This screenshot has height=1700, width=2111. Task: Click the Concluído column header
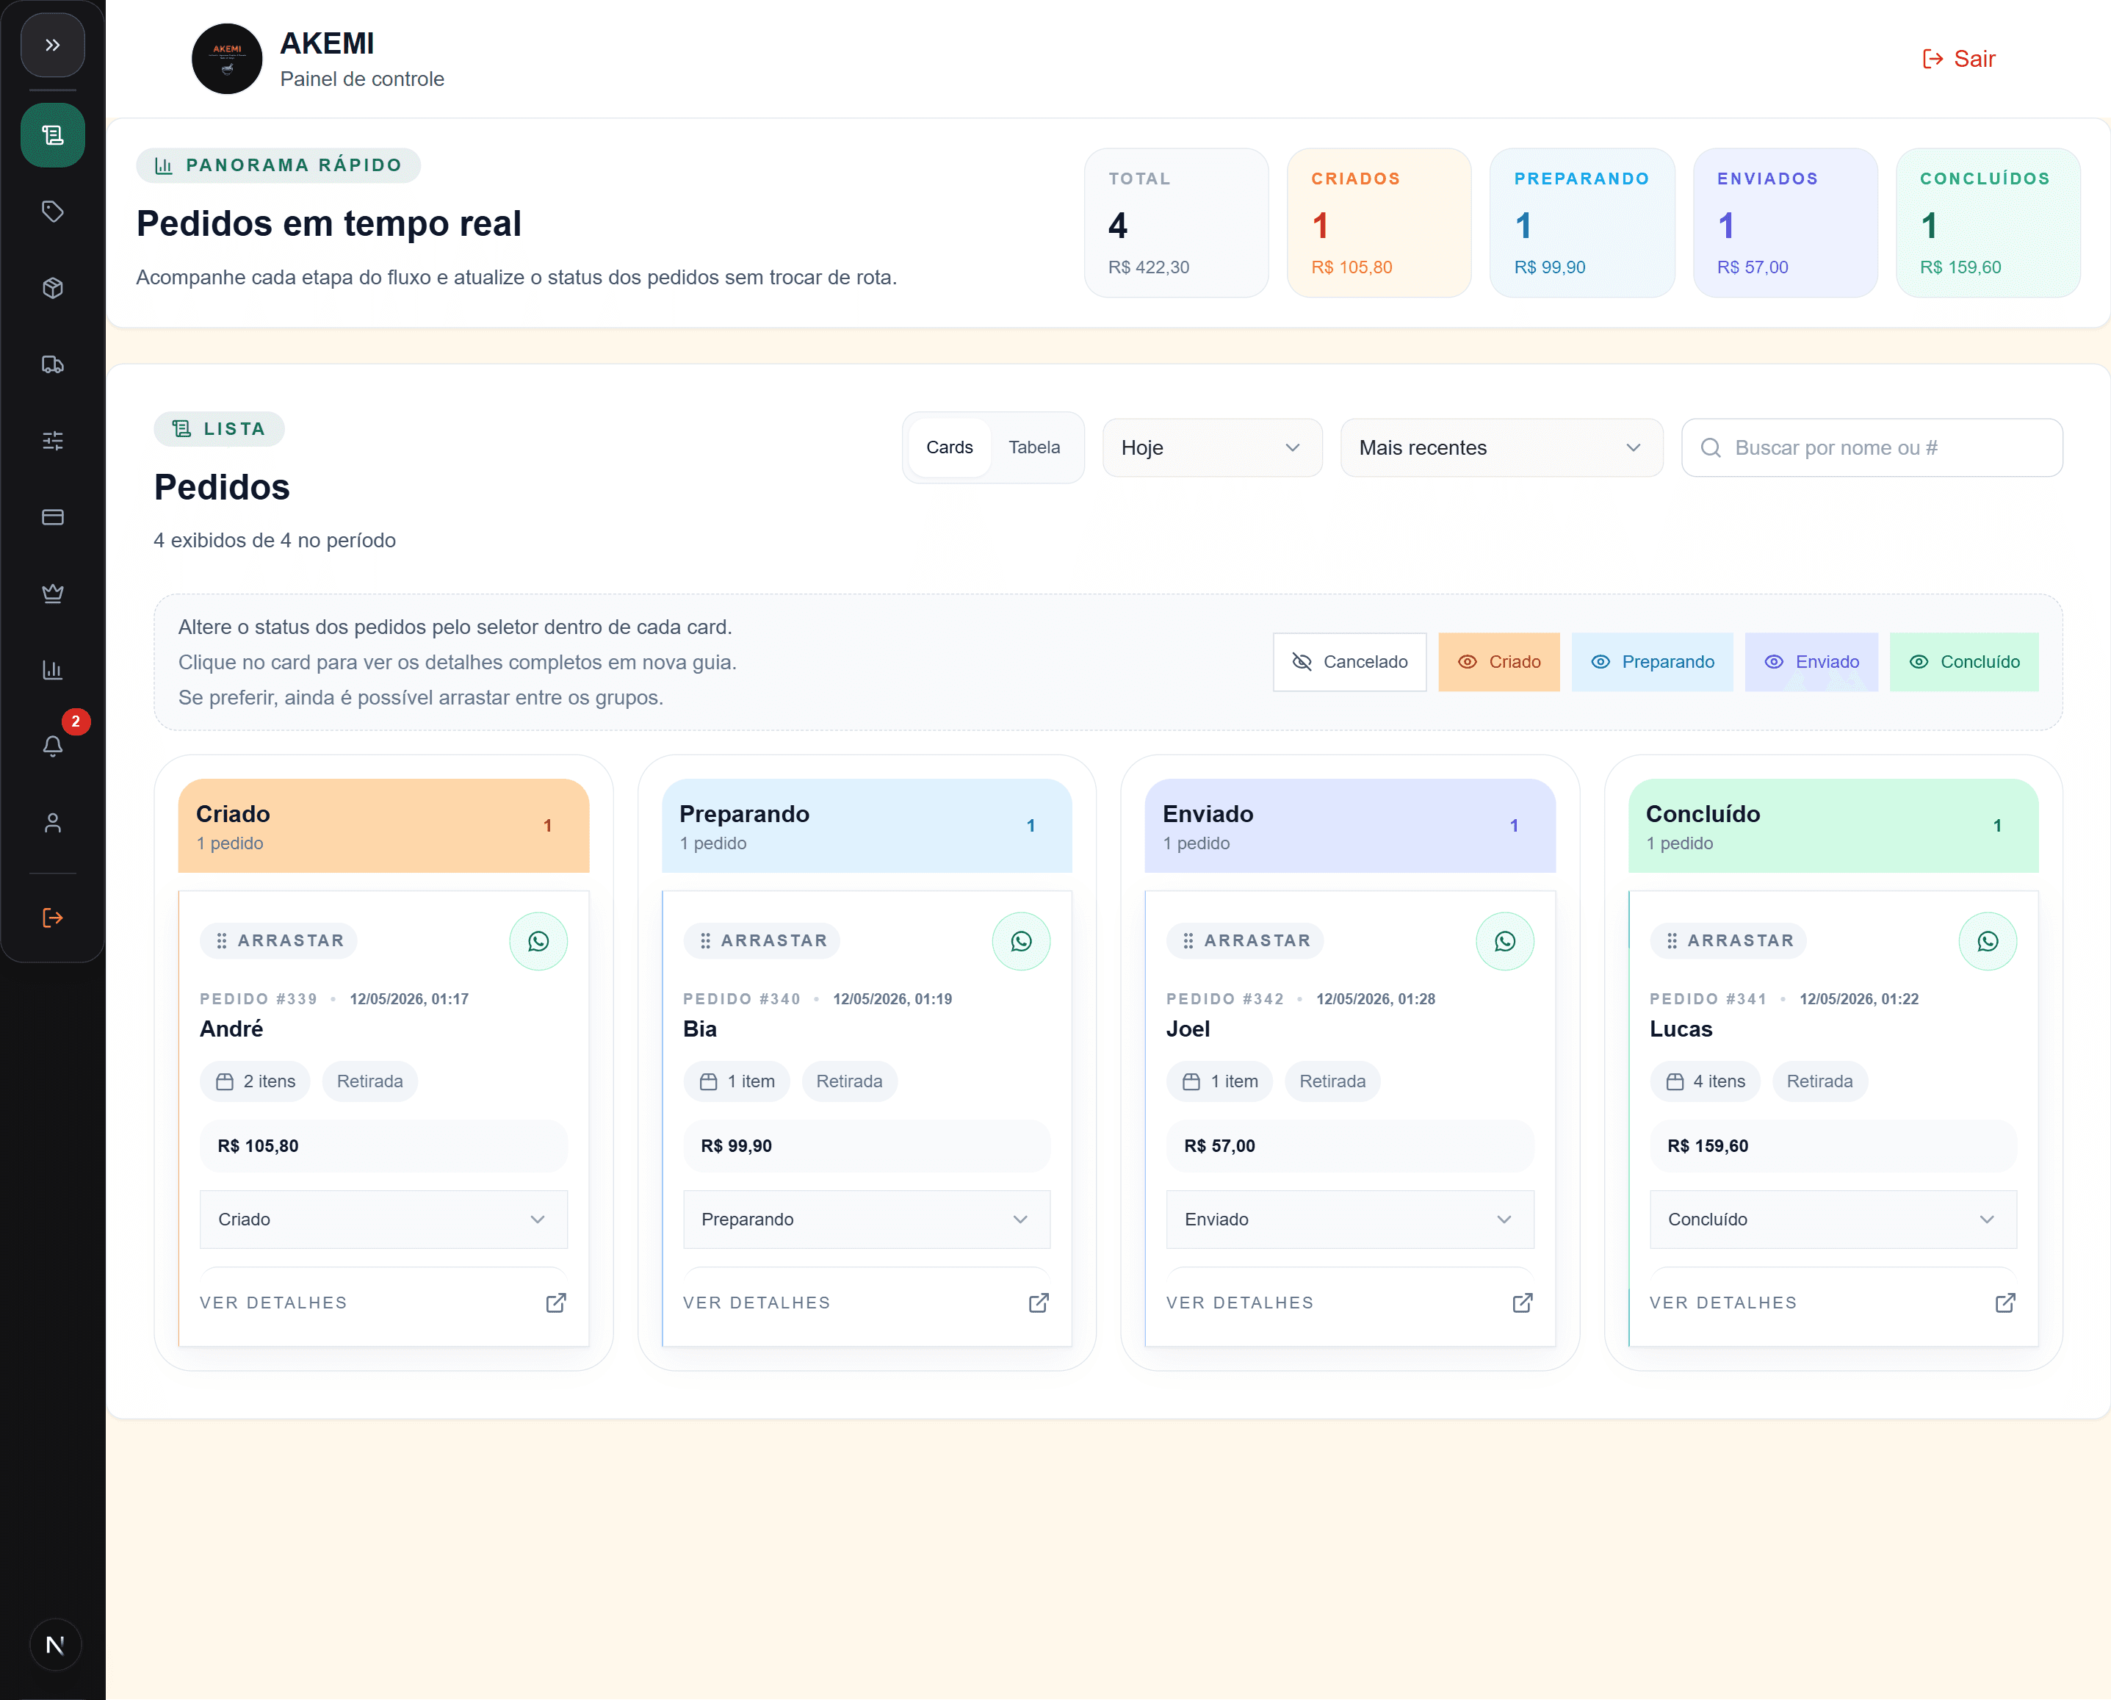(1833, 826)
